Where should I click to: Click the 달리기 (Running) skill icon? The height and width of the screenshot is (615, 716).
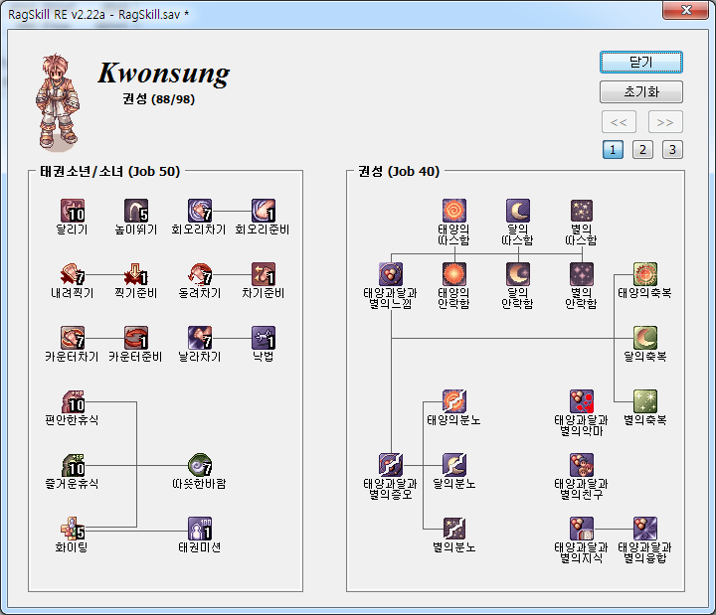(x=73, y=211)
